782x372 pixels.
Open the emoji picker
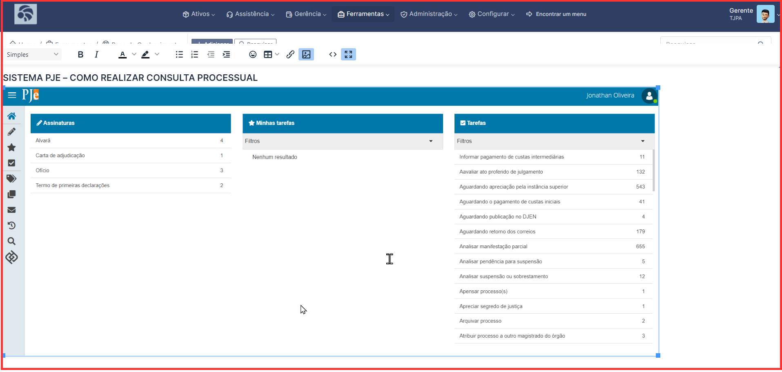(x=253, y=55)
